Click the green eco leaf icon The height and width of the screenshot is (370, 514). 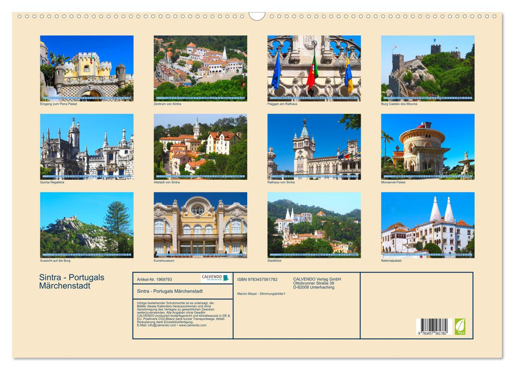point(461,325)
